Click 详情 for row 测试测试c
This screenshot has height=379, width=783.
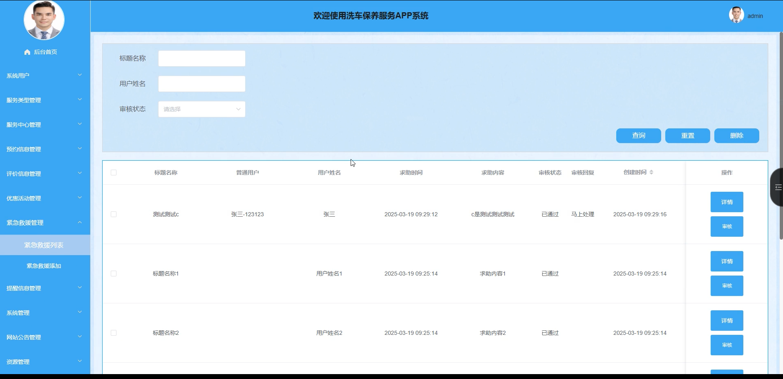[727, 202]
